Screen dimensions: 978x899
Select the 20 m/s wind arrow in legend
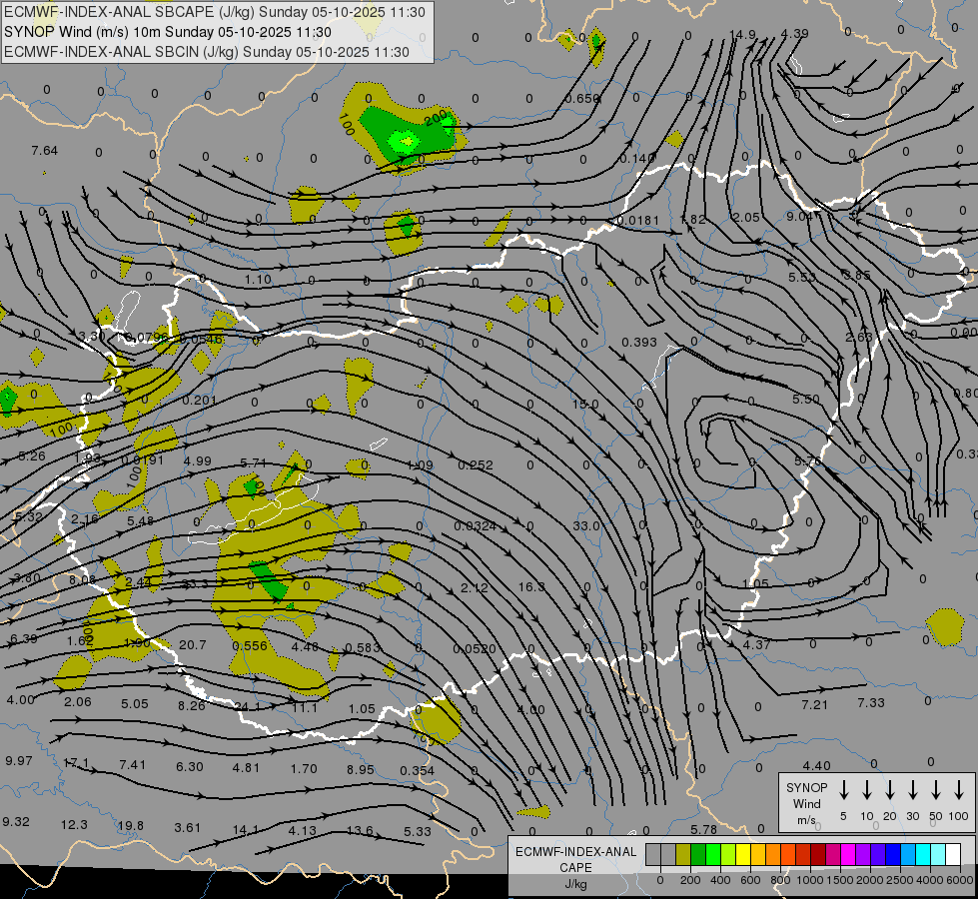coord(890,791)
